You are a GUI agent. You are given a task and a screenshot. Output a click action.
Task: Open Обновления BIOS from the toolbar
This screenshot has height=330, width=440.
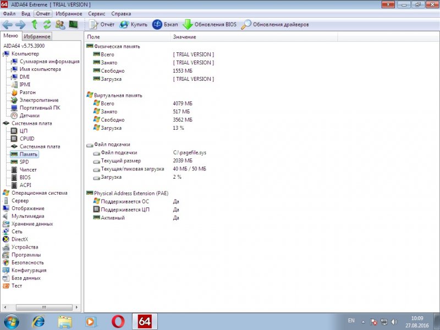click(x=209, y=25)
